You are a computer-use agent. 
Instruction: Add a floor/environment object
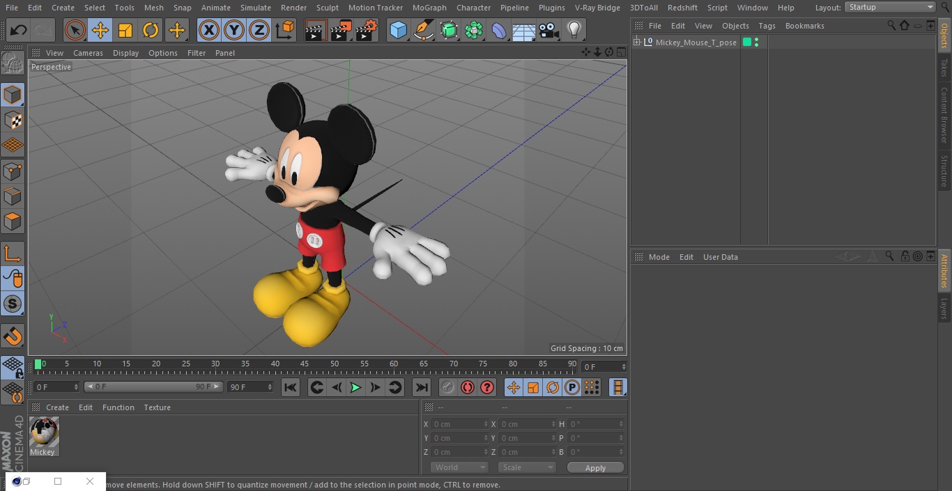click(524, 30)
